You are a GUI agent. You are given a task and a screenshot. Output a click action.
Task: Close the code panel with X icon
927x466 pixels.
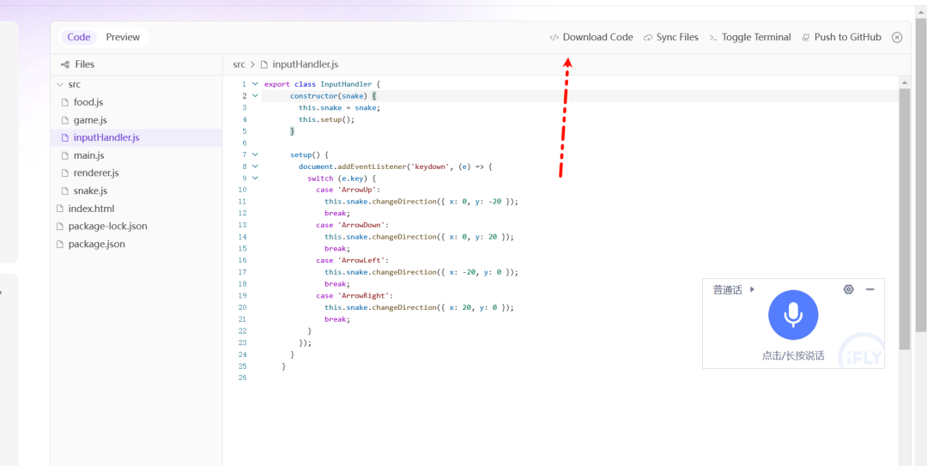click(897, 37)
